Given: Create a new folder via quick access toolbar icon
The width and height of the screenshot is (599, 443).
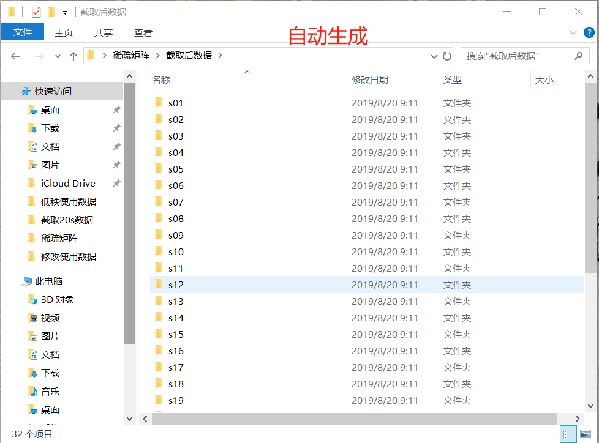Looking at the screenshot, I should [x=51, y=11].
